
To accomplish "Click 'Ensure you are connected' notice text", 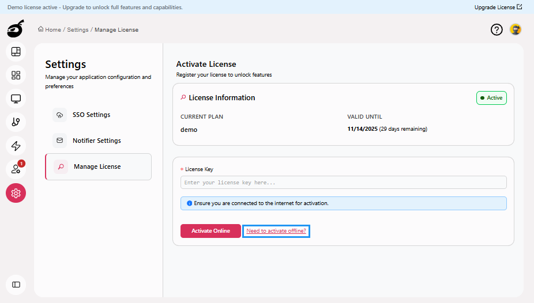I will [x=261, y=203].
